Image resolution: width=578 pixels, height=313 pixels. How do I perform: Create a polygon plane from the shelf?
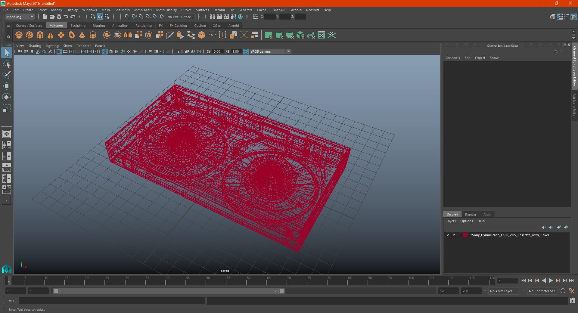[x=61, y=35]
